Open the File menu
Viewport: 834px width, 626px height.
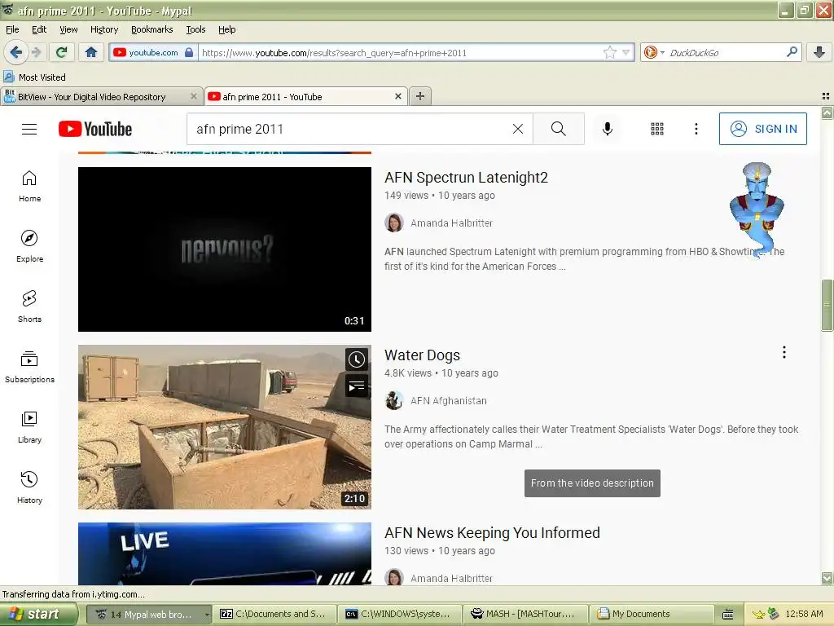pyautogui.click(x=12, y=29)
